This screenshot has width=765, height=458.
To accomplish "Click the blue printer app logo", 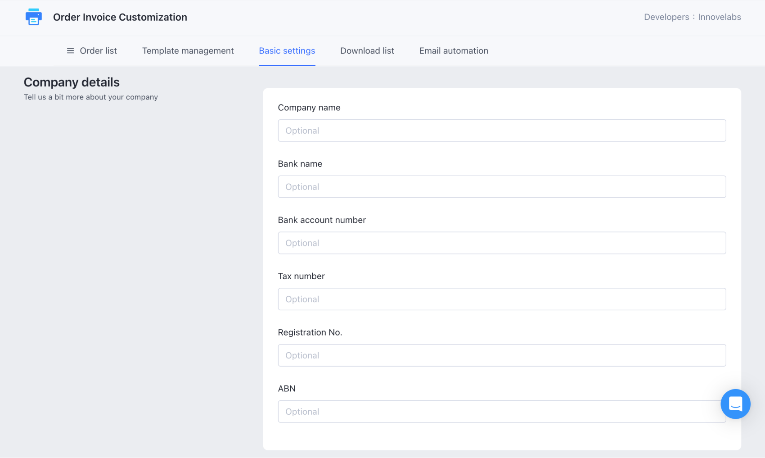I will point(33,17).
